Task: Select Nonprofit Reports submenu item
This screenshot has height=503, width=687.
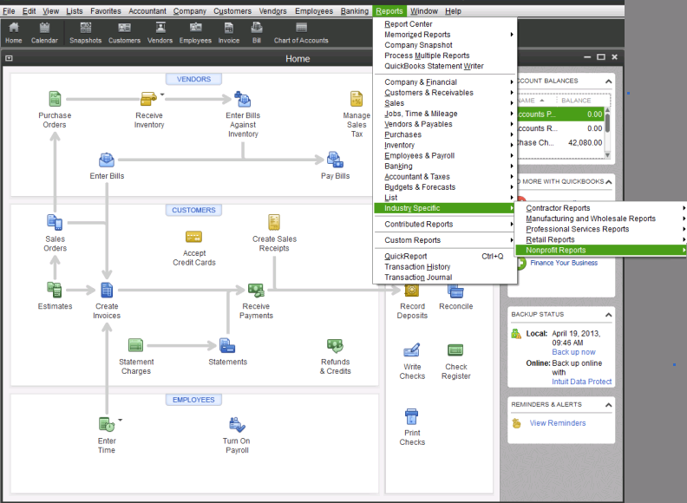Action: [x=601, y=250]
